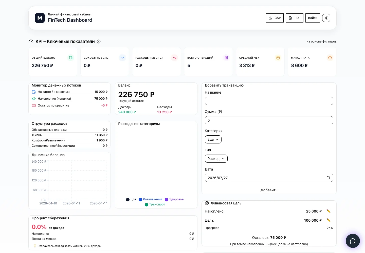Edit Накоплено amount with pencil icon
Image resolution: width=365 pixels, height=253 pixels.
328,211
